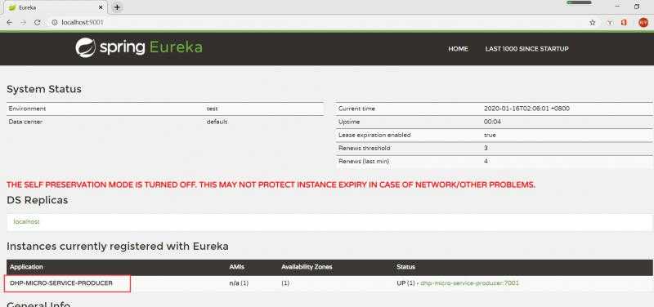The height and width of the screenshot is (307, 654).
Task: Follow the localhost DS replica link
Action: pyautogui.click(x=26, y=221)
